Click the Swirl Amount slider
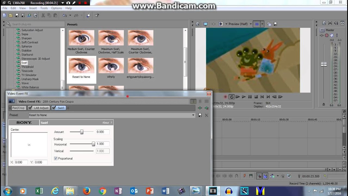The image size is (348, 196). pyautogui.click(x=82, y=132)
